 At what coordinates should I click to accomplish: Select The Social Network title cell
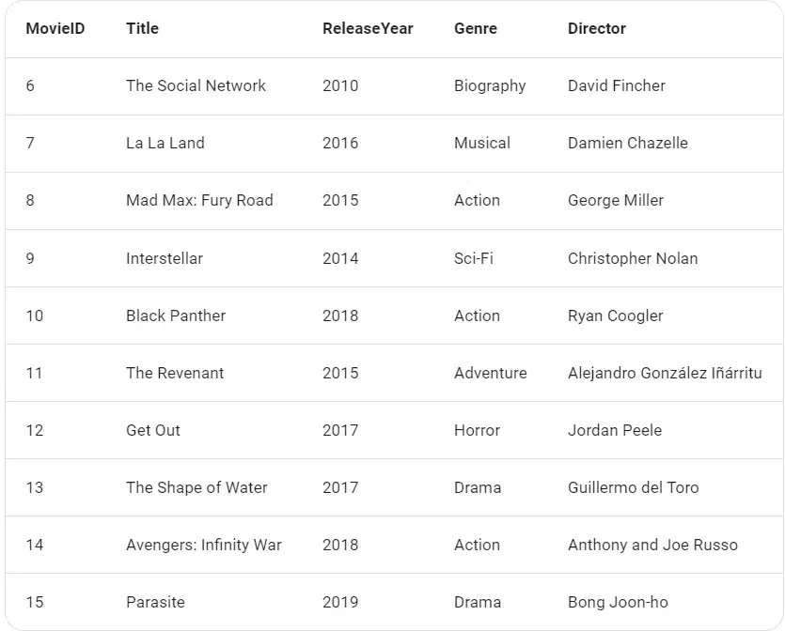pos(196,85)
